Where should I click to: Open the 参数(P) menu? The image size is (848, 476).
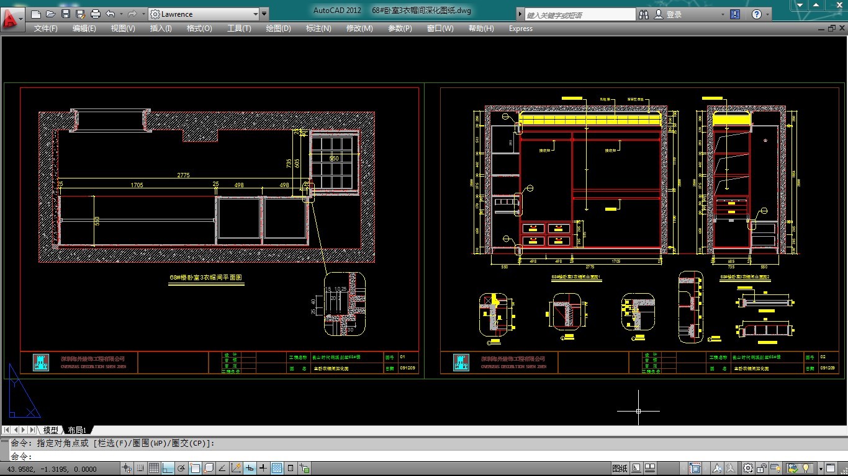click(x=400, y=29)
